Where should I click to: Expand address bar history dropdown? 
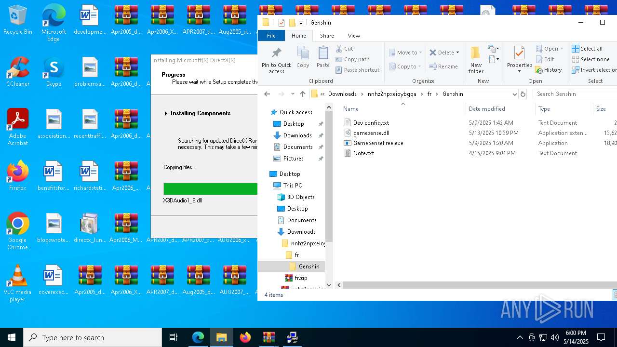click(514, 94)
